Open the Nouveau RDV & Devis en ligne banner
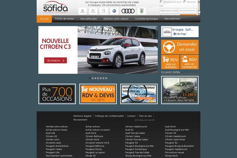The width and height of the screenshot is (237, 158). pos(98,94)
